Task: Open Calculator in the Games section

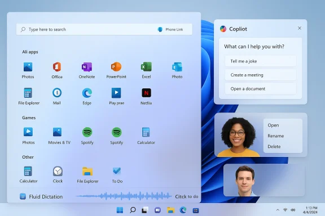Action: pyautogui.click(x=146, y=136)
